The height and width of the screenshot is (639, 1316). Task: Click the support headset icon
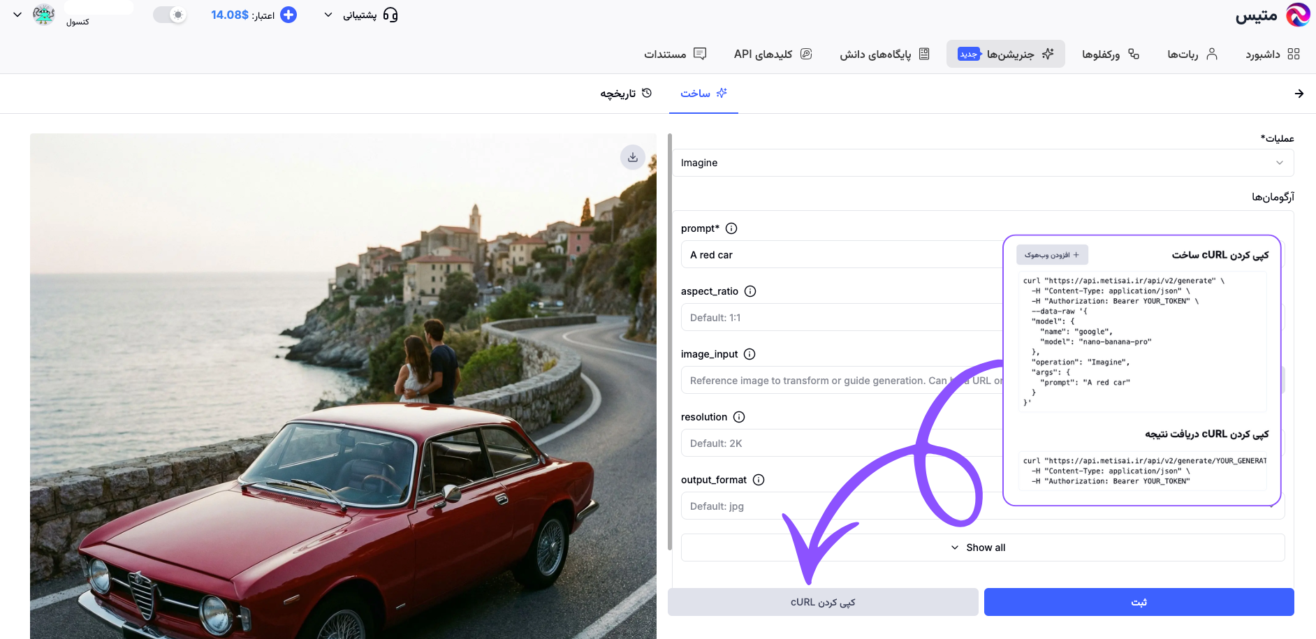click(390, 15)
